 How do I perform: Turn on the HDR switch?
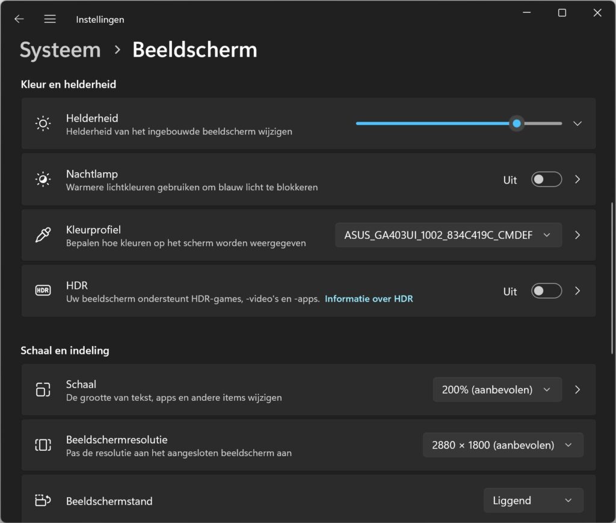click(546, 291)
